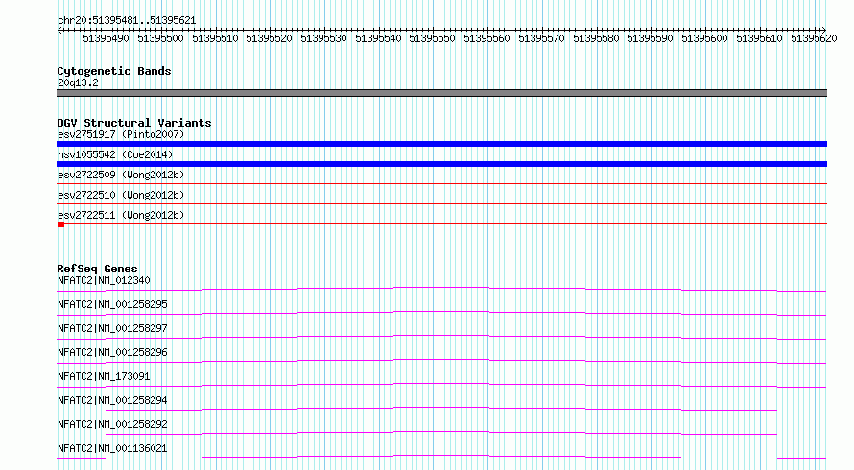Open the DGV Structural Variants track title
The height and width of the screenshot is (470, 854).
click(x=134, y=123)
